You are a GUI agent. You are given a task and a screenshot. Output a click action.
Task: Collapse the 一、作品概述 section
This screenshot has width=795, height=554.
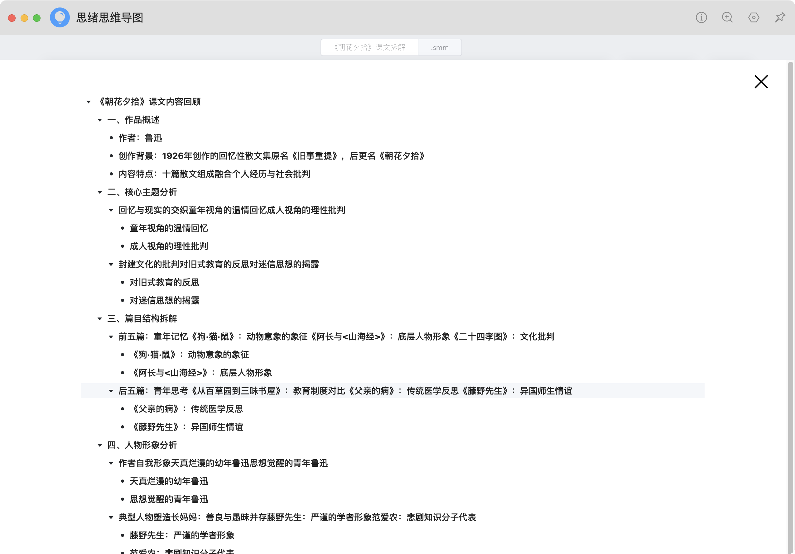[100, 120]
